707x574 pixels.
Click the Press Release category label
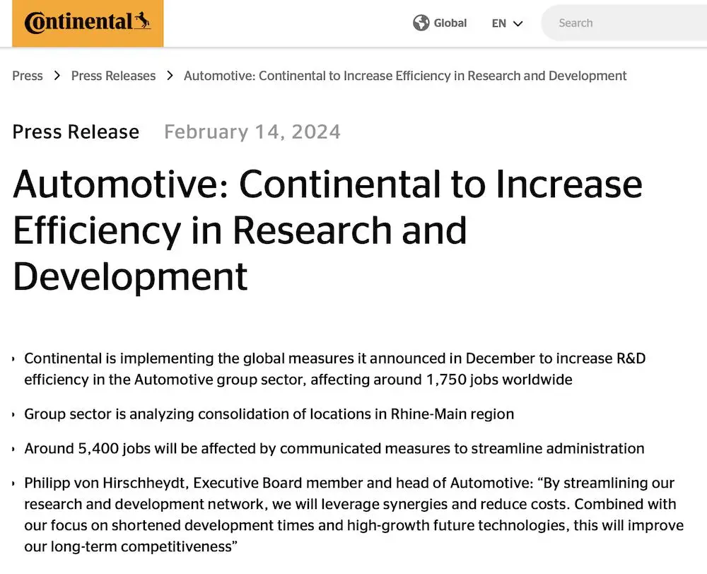[x=76, y=132]
